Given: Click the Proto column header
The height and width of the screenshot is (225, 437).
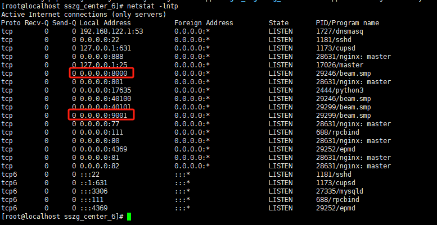Looking at the screenshot, I should click(x=11, y=23).
